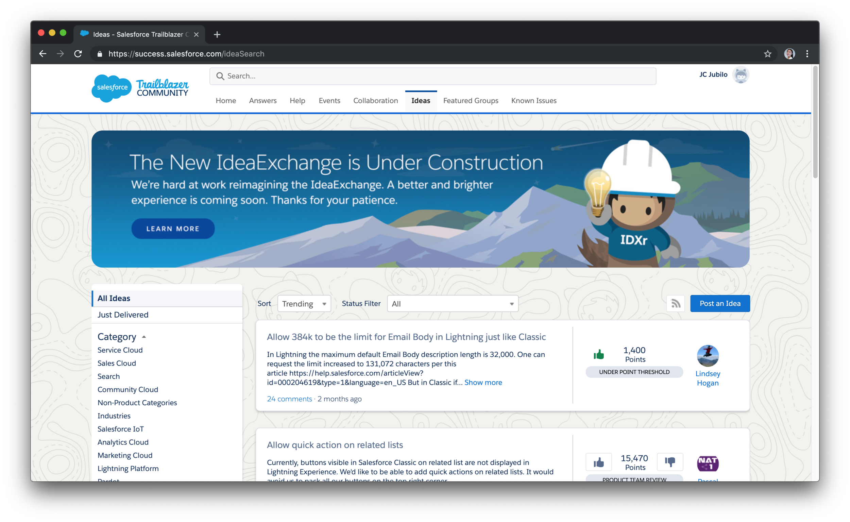Click the browser forward arrow
This screenshot has height=522, width=850.
(61, 54)
